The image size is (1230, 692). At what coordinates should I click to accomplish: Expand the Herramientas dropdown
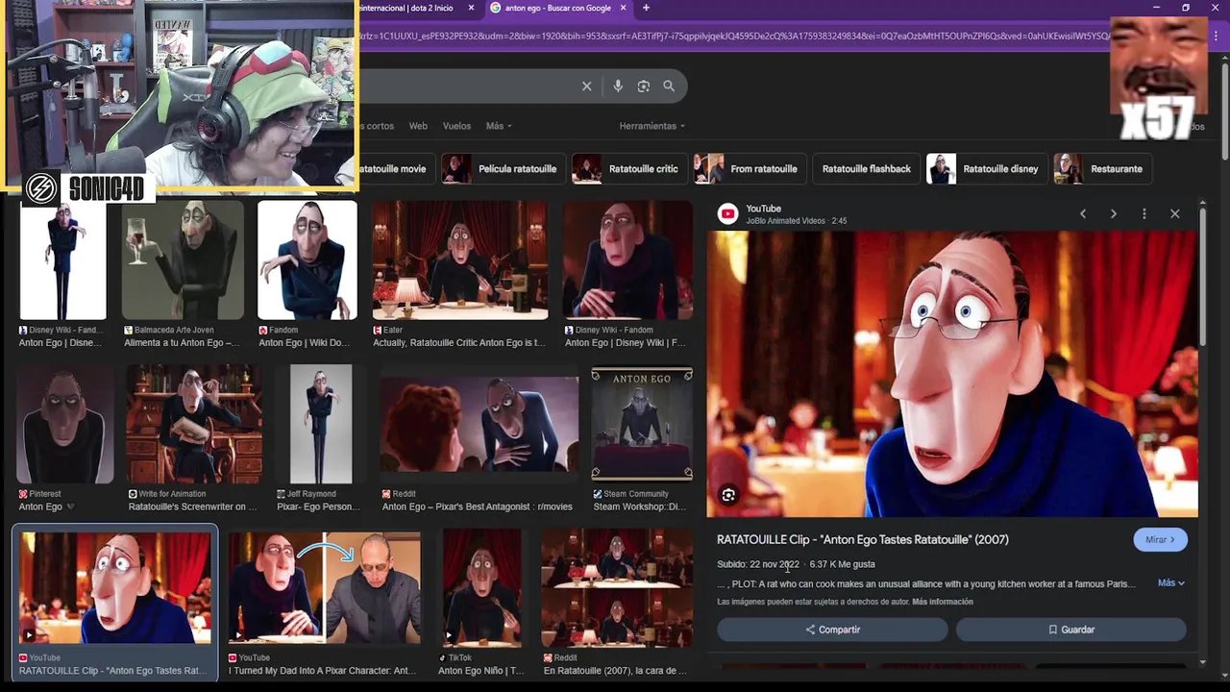click(652, 126)
